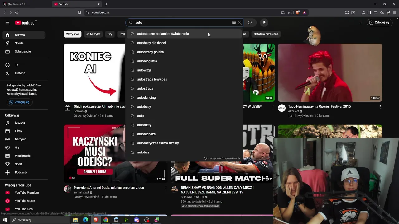Open the Brave VPN shield icon
Viewport: 399px width, 224px height.
pos(388,12)
